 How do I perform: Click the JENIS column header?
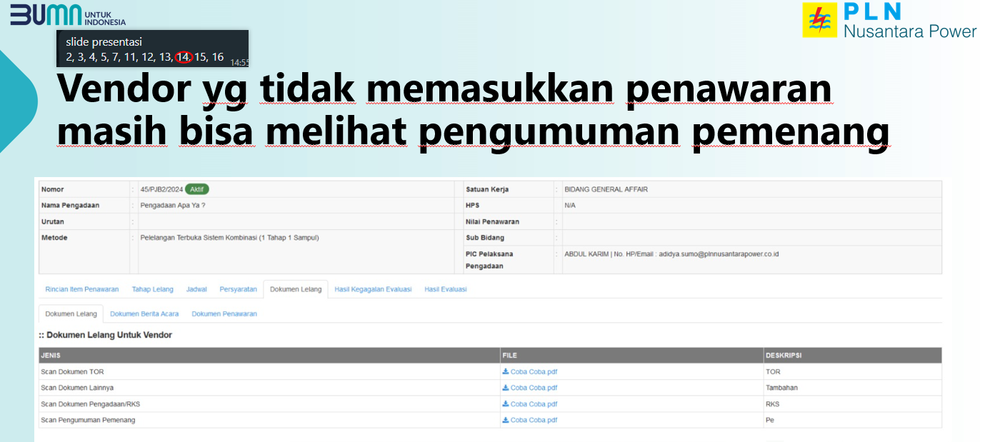coord(51,355)
